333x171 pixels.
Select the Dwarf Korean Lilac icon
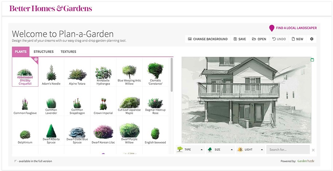click(x=103, y=132)
